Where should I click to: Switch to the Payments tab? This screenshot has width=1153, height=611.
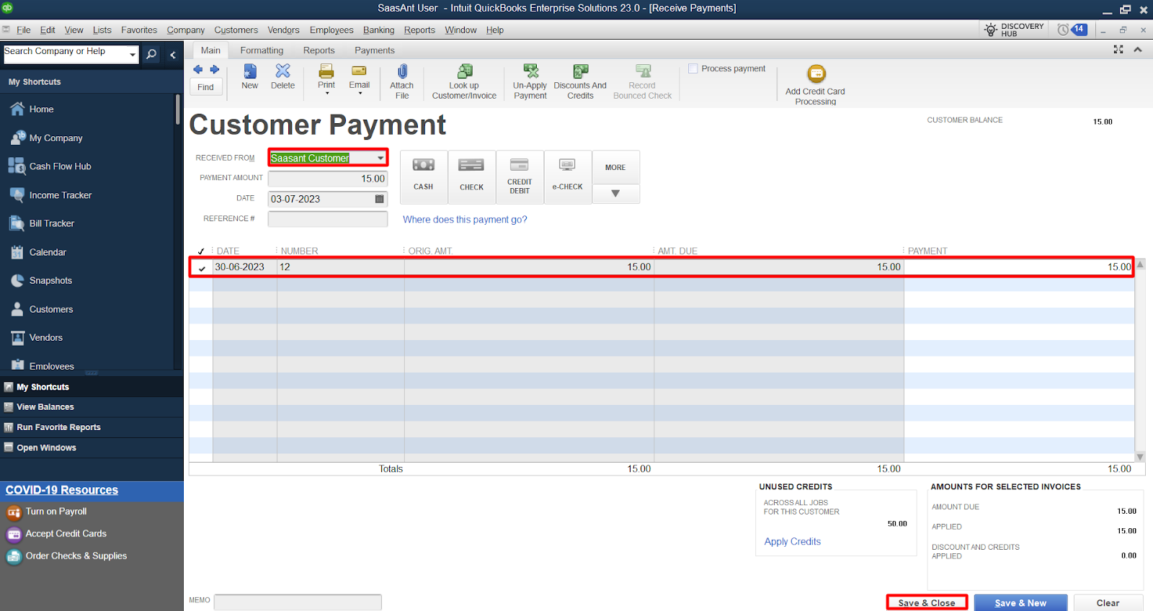(374, 50)
